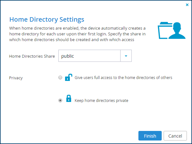Screen dimensions: 192x144
Task: Click the shackle of the unlocked padlock icon
Action: pyautogui.click(x=70, y=75)
